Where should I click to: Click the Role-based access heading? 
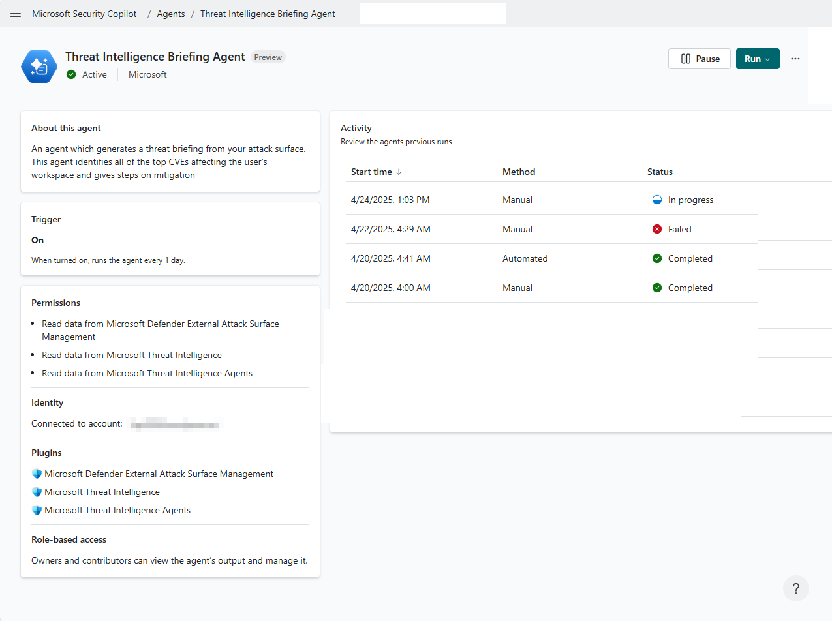coord(69,540)
